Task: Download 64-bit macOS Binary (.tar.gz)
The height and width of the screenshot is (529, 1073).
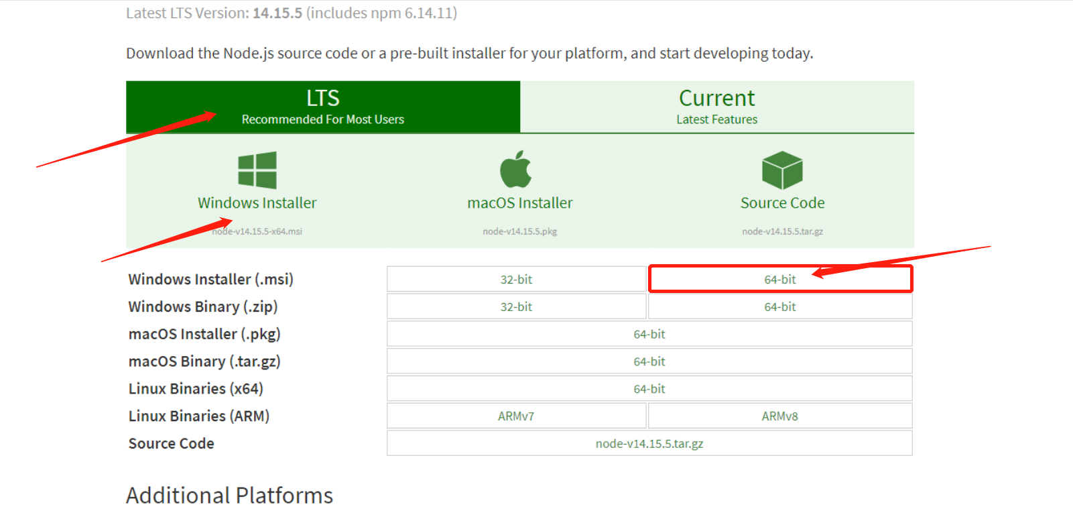Action: [649, 361]
